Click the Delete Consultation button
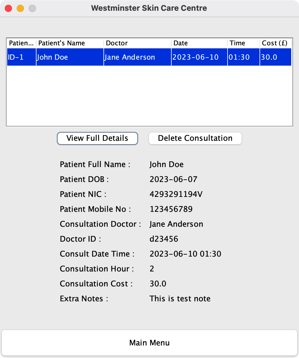 pyautogui.click(x=195, y=138)
